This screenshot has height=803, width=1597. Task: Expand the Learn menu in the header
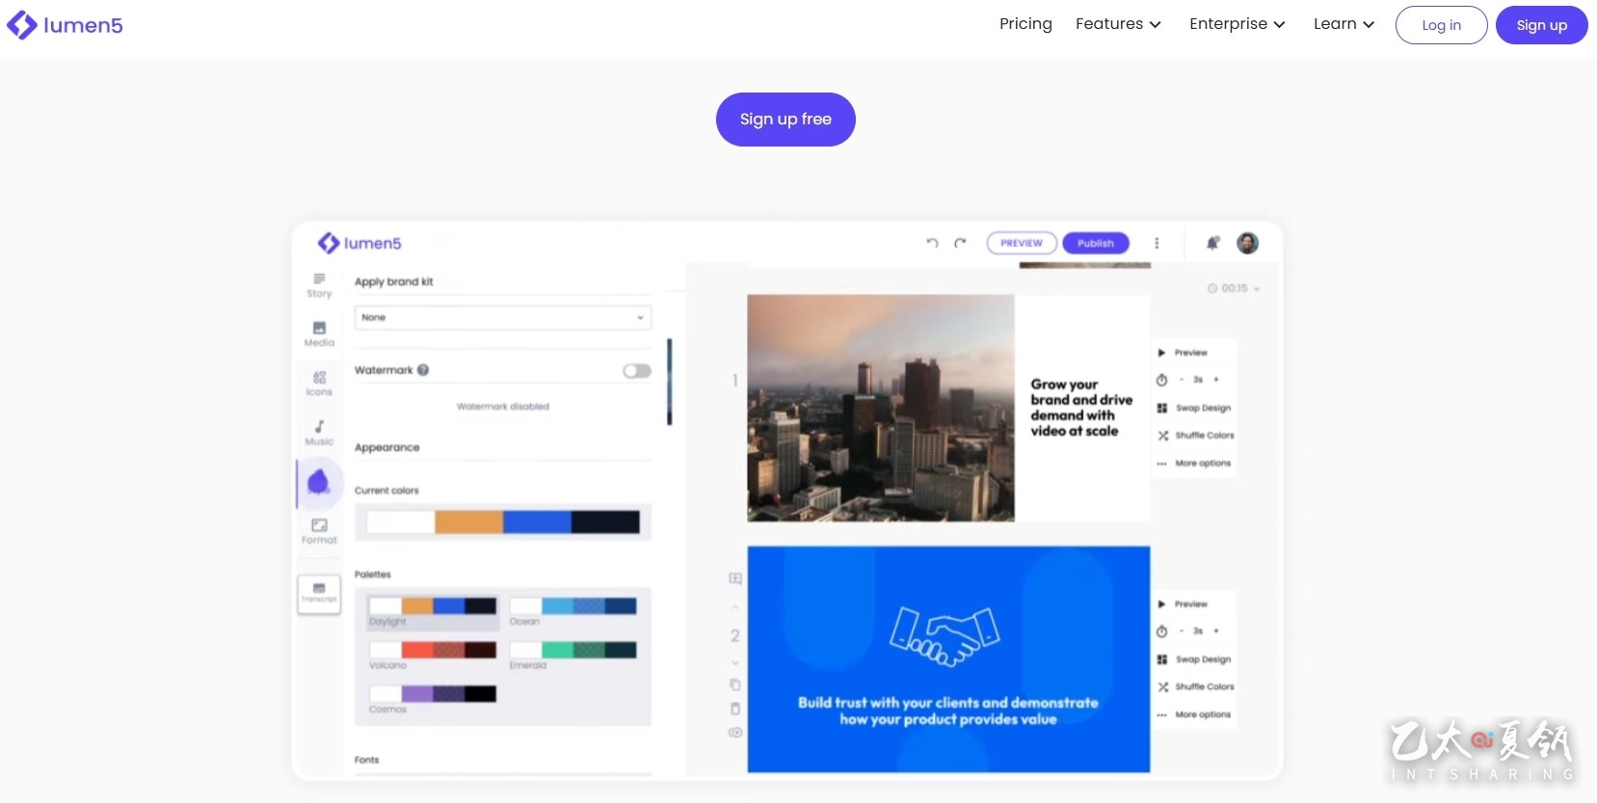(x=1344, y=24)
